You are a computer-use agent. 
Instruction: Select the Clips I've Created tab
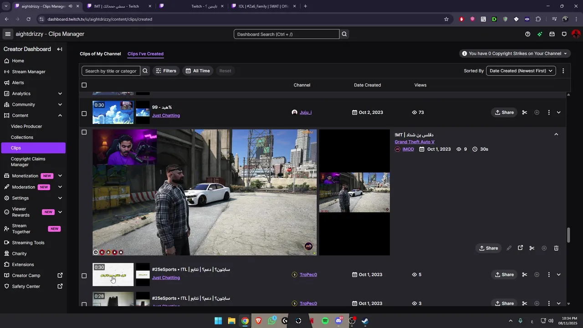pos(145,54)
